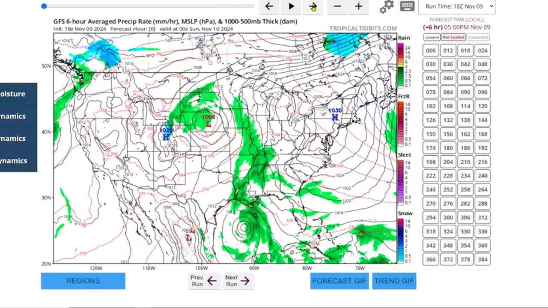The height and width of the screenshot is (308, 548).
Task: Speed up animation with plus button
Action: [359, 6]
